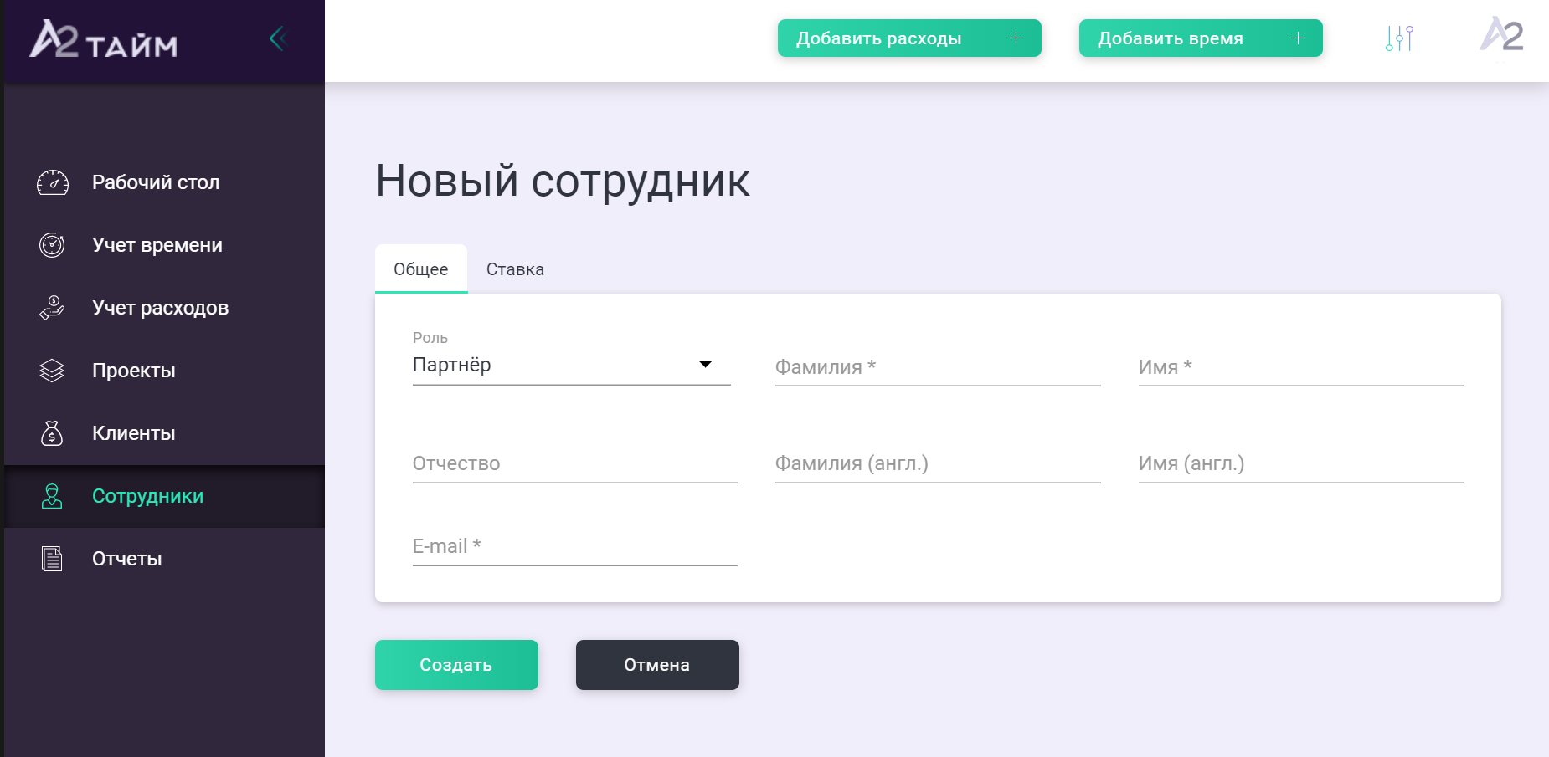Screen dimensions: 1549x757
Task: Click Добавить время
Action: tap(1200, 38)
